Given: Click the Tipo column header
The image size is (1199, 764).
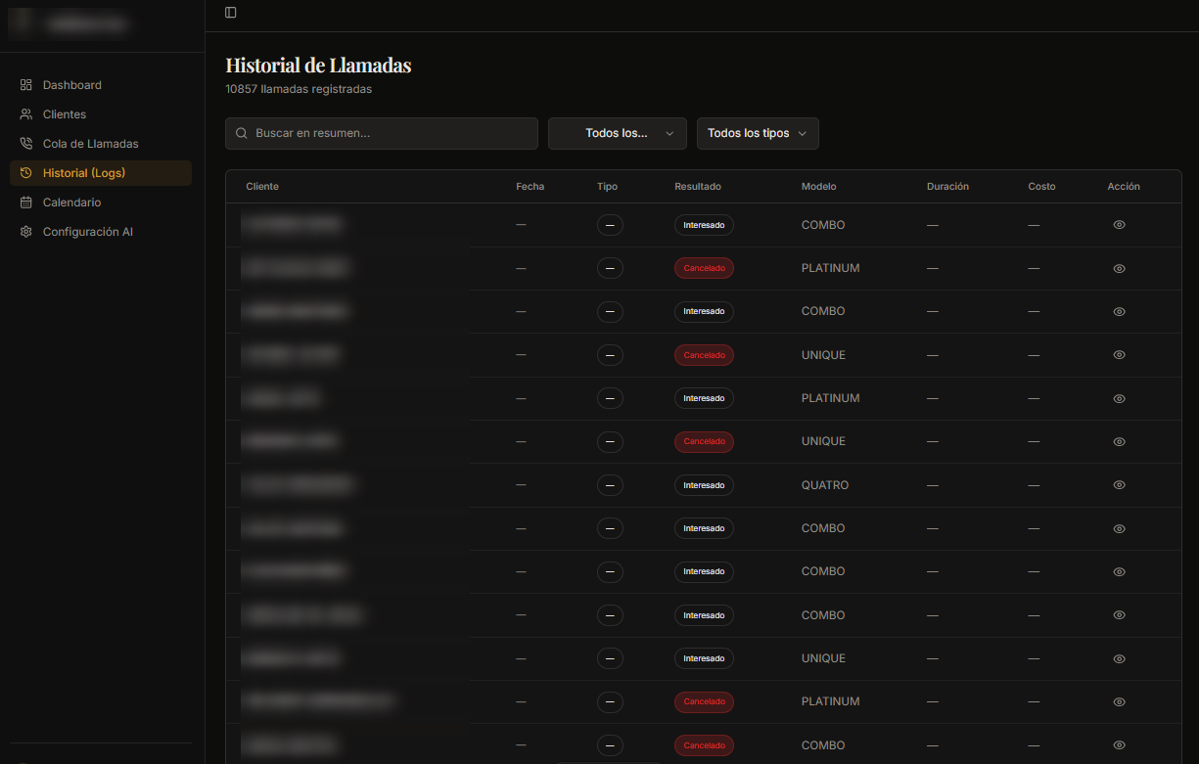Looking at the screenshot, I should pyautogui.click(x=608, y=186).
